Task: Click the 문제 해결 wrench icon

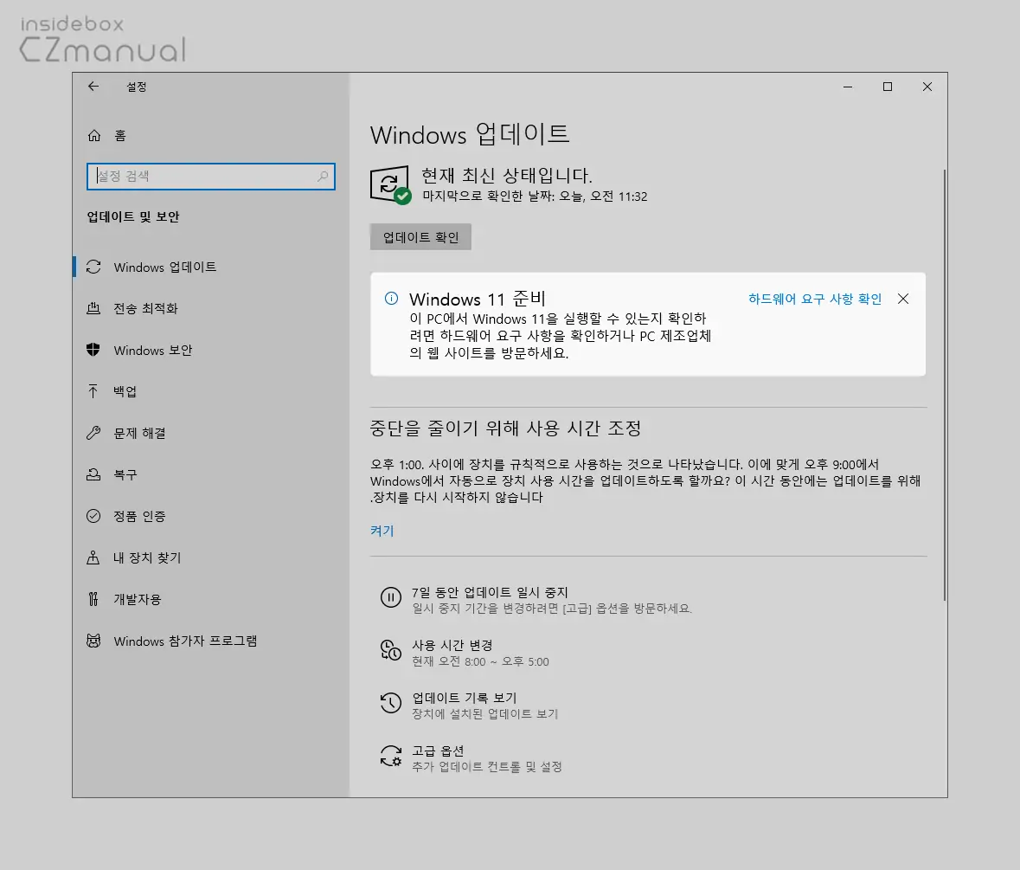Action: 93,433
